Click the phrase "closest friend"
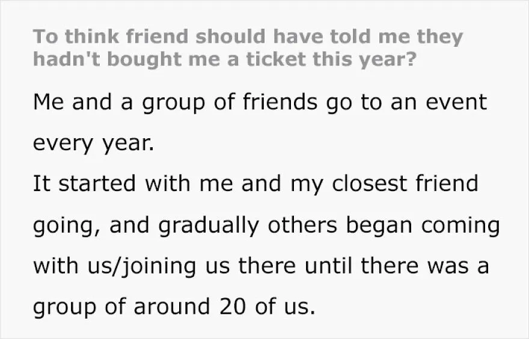Viewport: 529px width, 339px height. (405, 183)
